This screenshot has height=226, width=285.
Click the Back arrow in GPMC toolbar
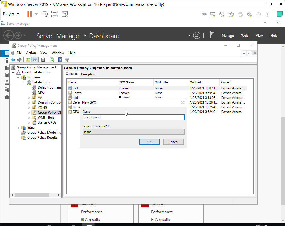(x=13, y=60)
